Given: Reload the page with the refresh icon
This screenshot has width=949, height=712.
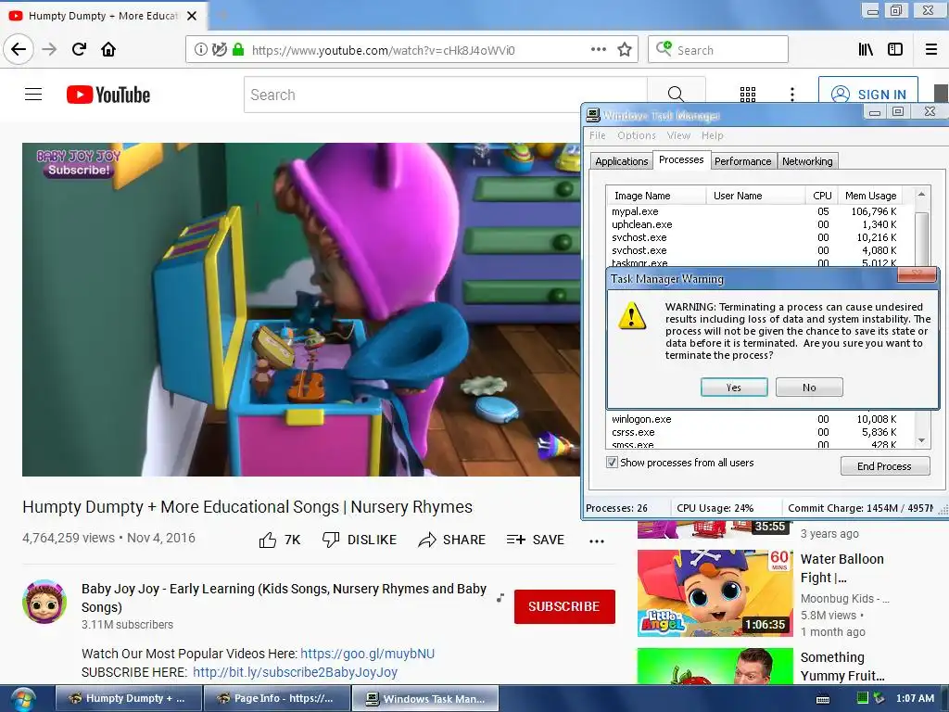Looking at the screenshot, I should (80, 49).
